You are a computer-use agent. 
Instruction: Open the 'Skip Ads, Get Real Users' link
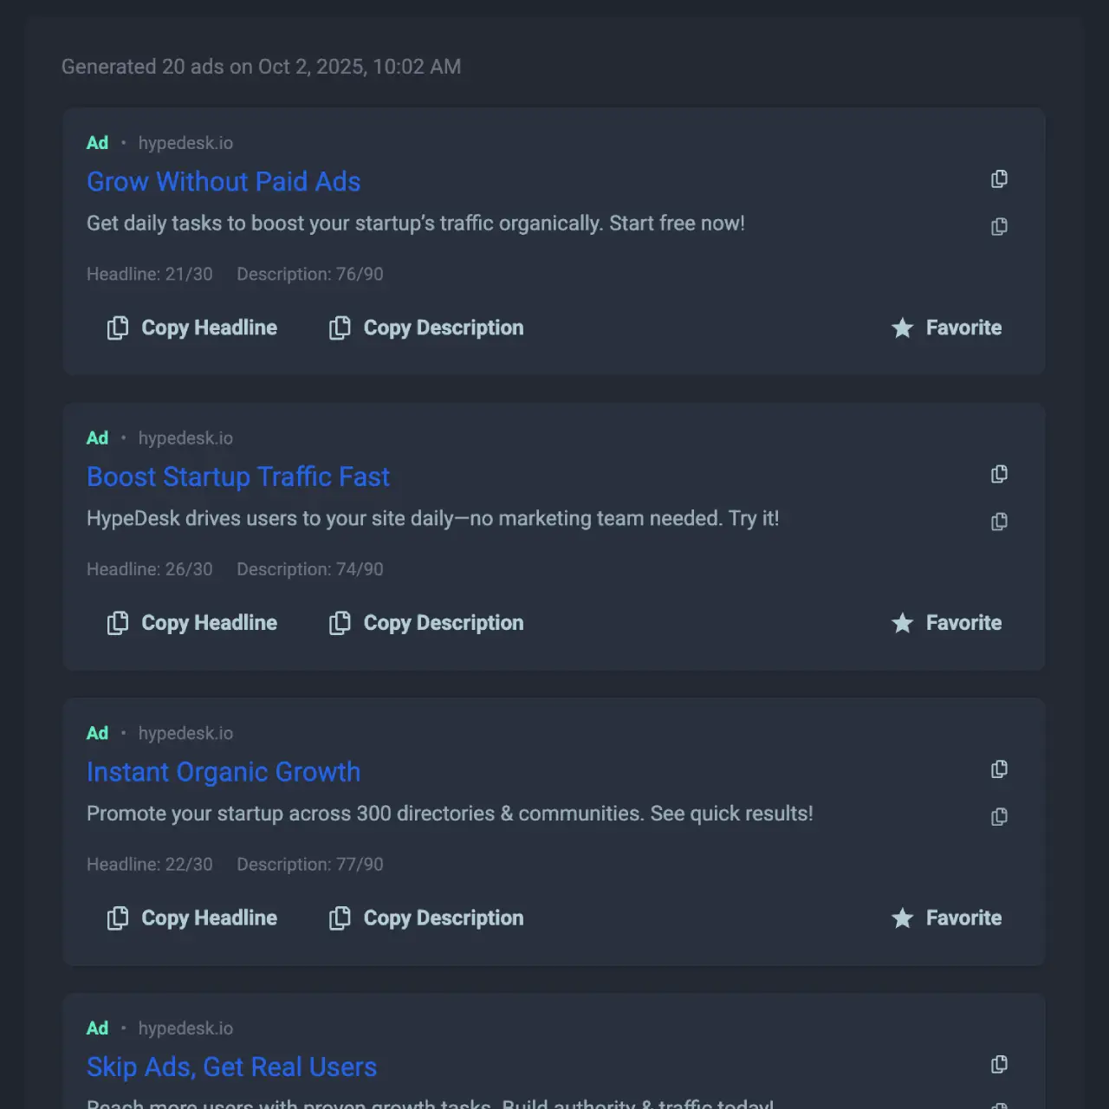coord(231,1067)
